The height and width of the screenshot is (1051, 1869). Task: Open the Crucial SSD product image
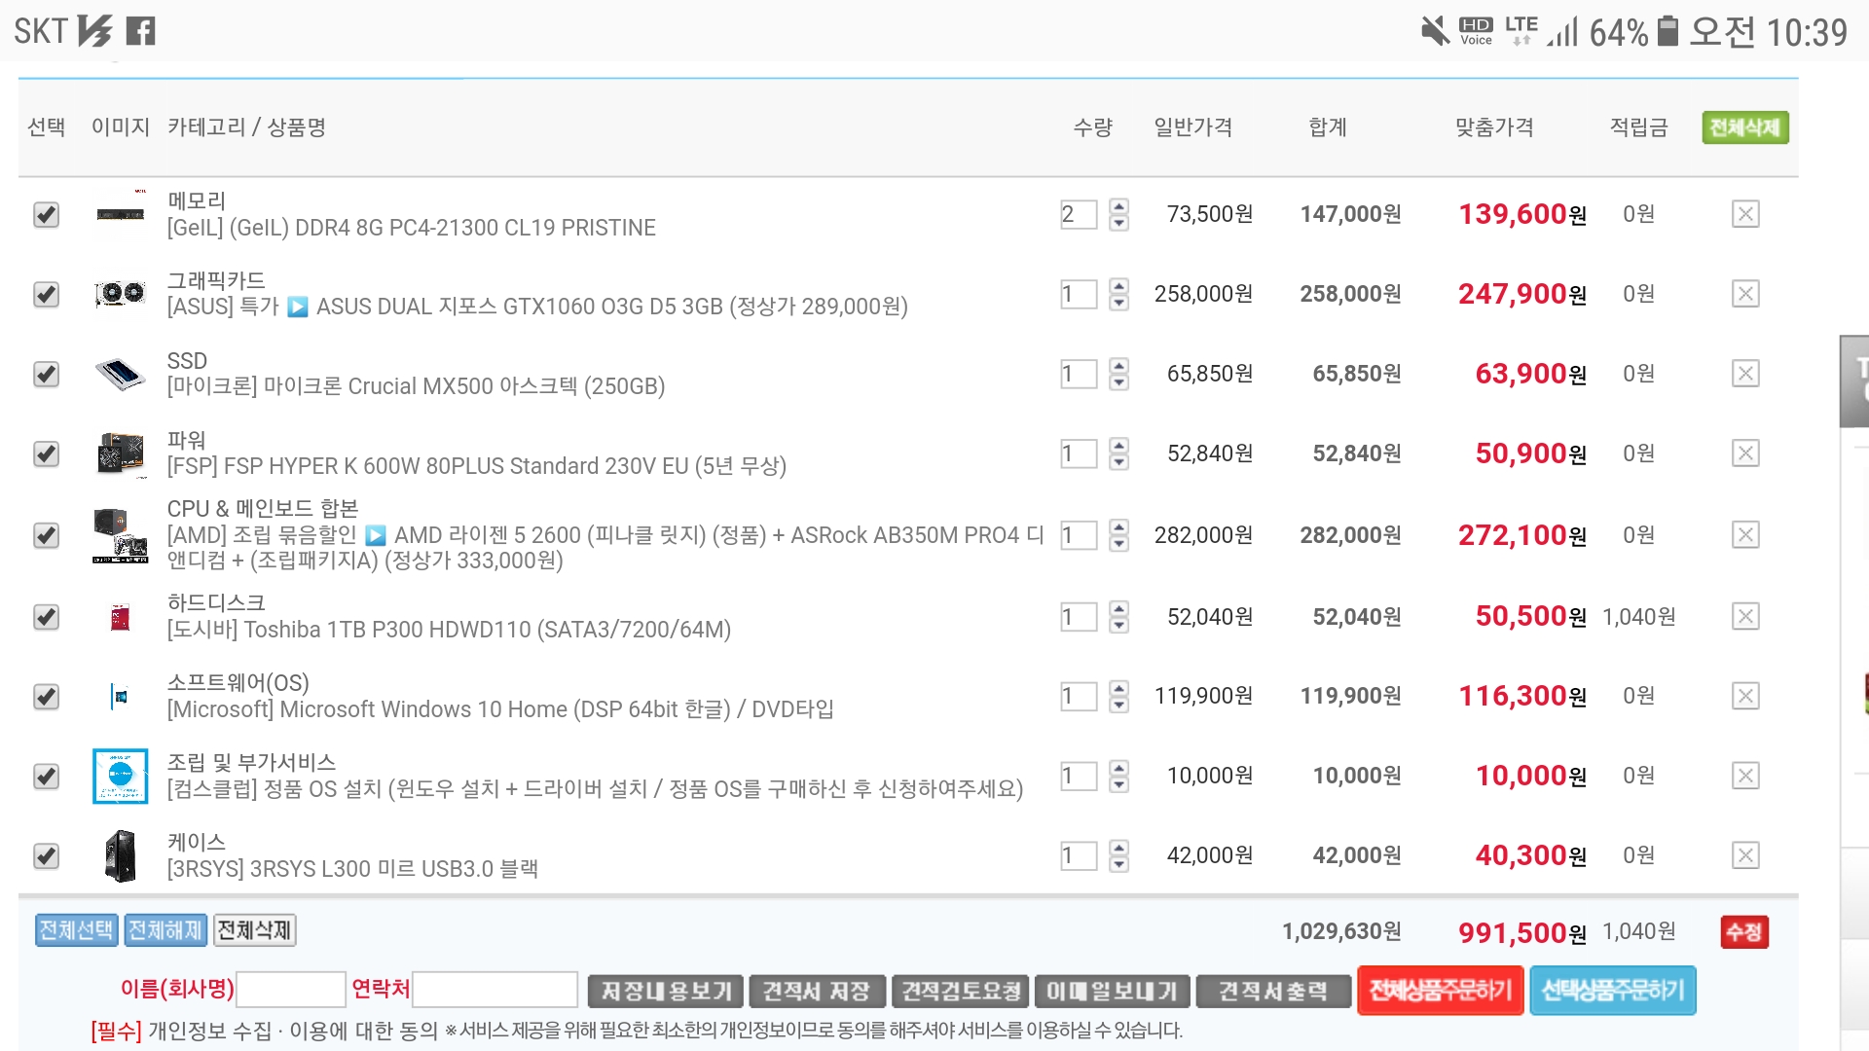pyautogui.click(x=121, y=374)
